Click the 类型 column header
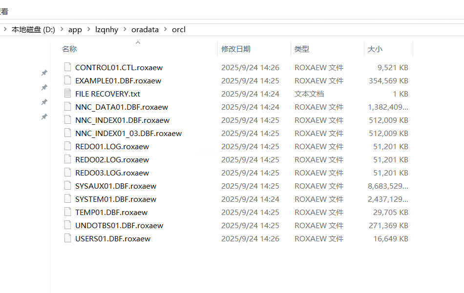Screen dimensions: 464x293 pos(302,49)
